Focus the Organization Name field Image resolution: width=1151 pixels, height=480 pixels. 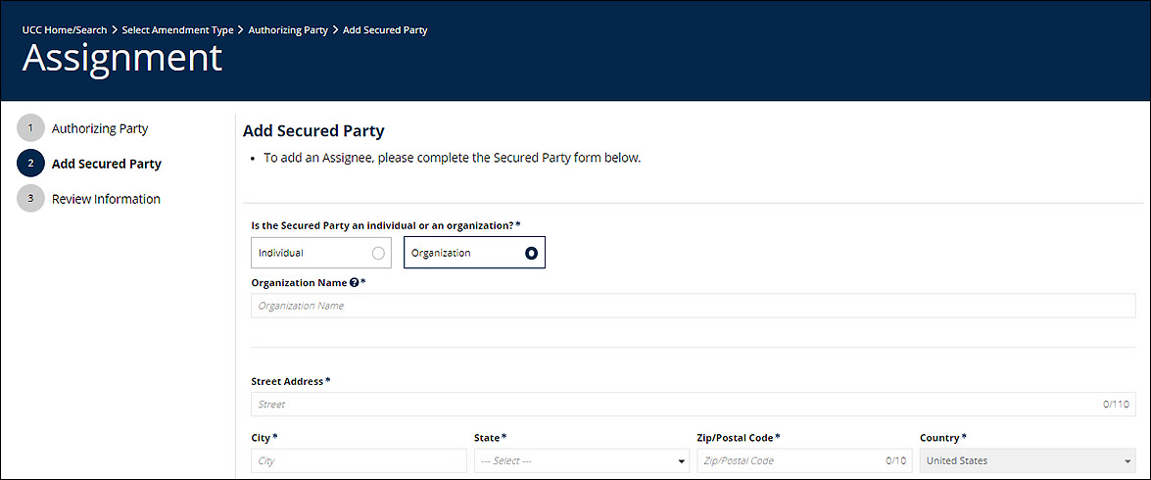click(693, 306)
